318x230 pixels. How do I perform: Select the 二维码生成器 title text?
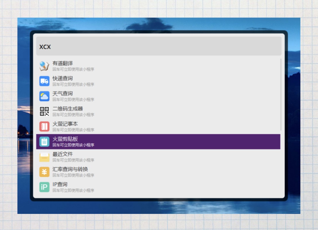[68, 109]
